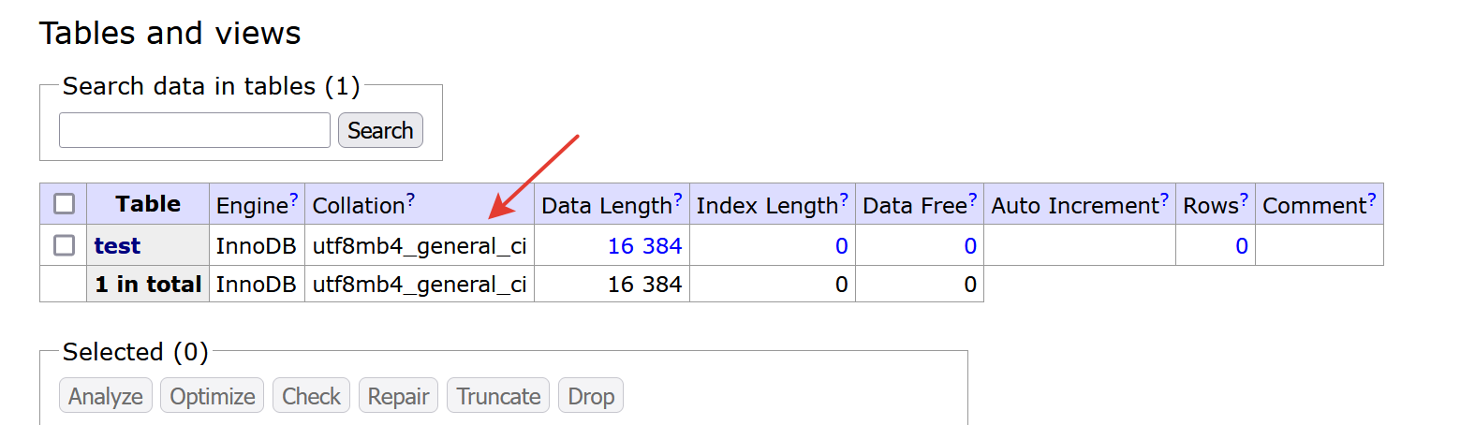The height and width of the screenshot is (425, 1475).
Task: Click the Data Free 0 link for test
Action: (970, 246)
